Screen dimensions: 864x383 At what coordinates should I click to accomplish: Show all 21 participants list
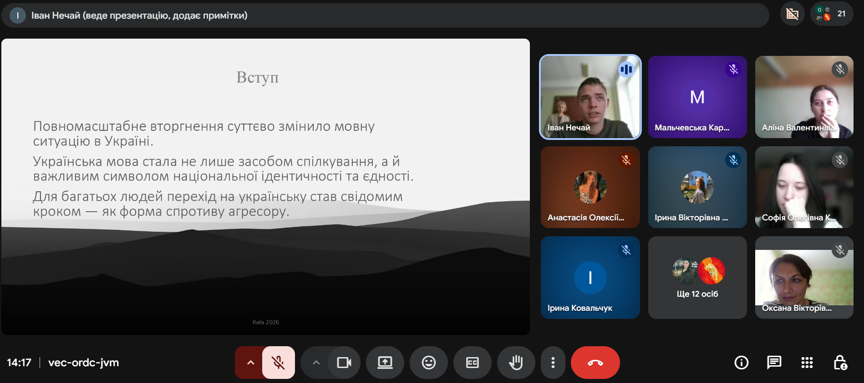click(832, 14)
